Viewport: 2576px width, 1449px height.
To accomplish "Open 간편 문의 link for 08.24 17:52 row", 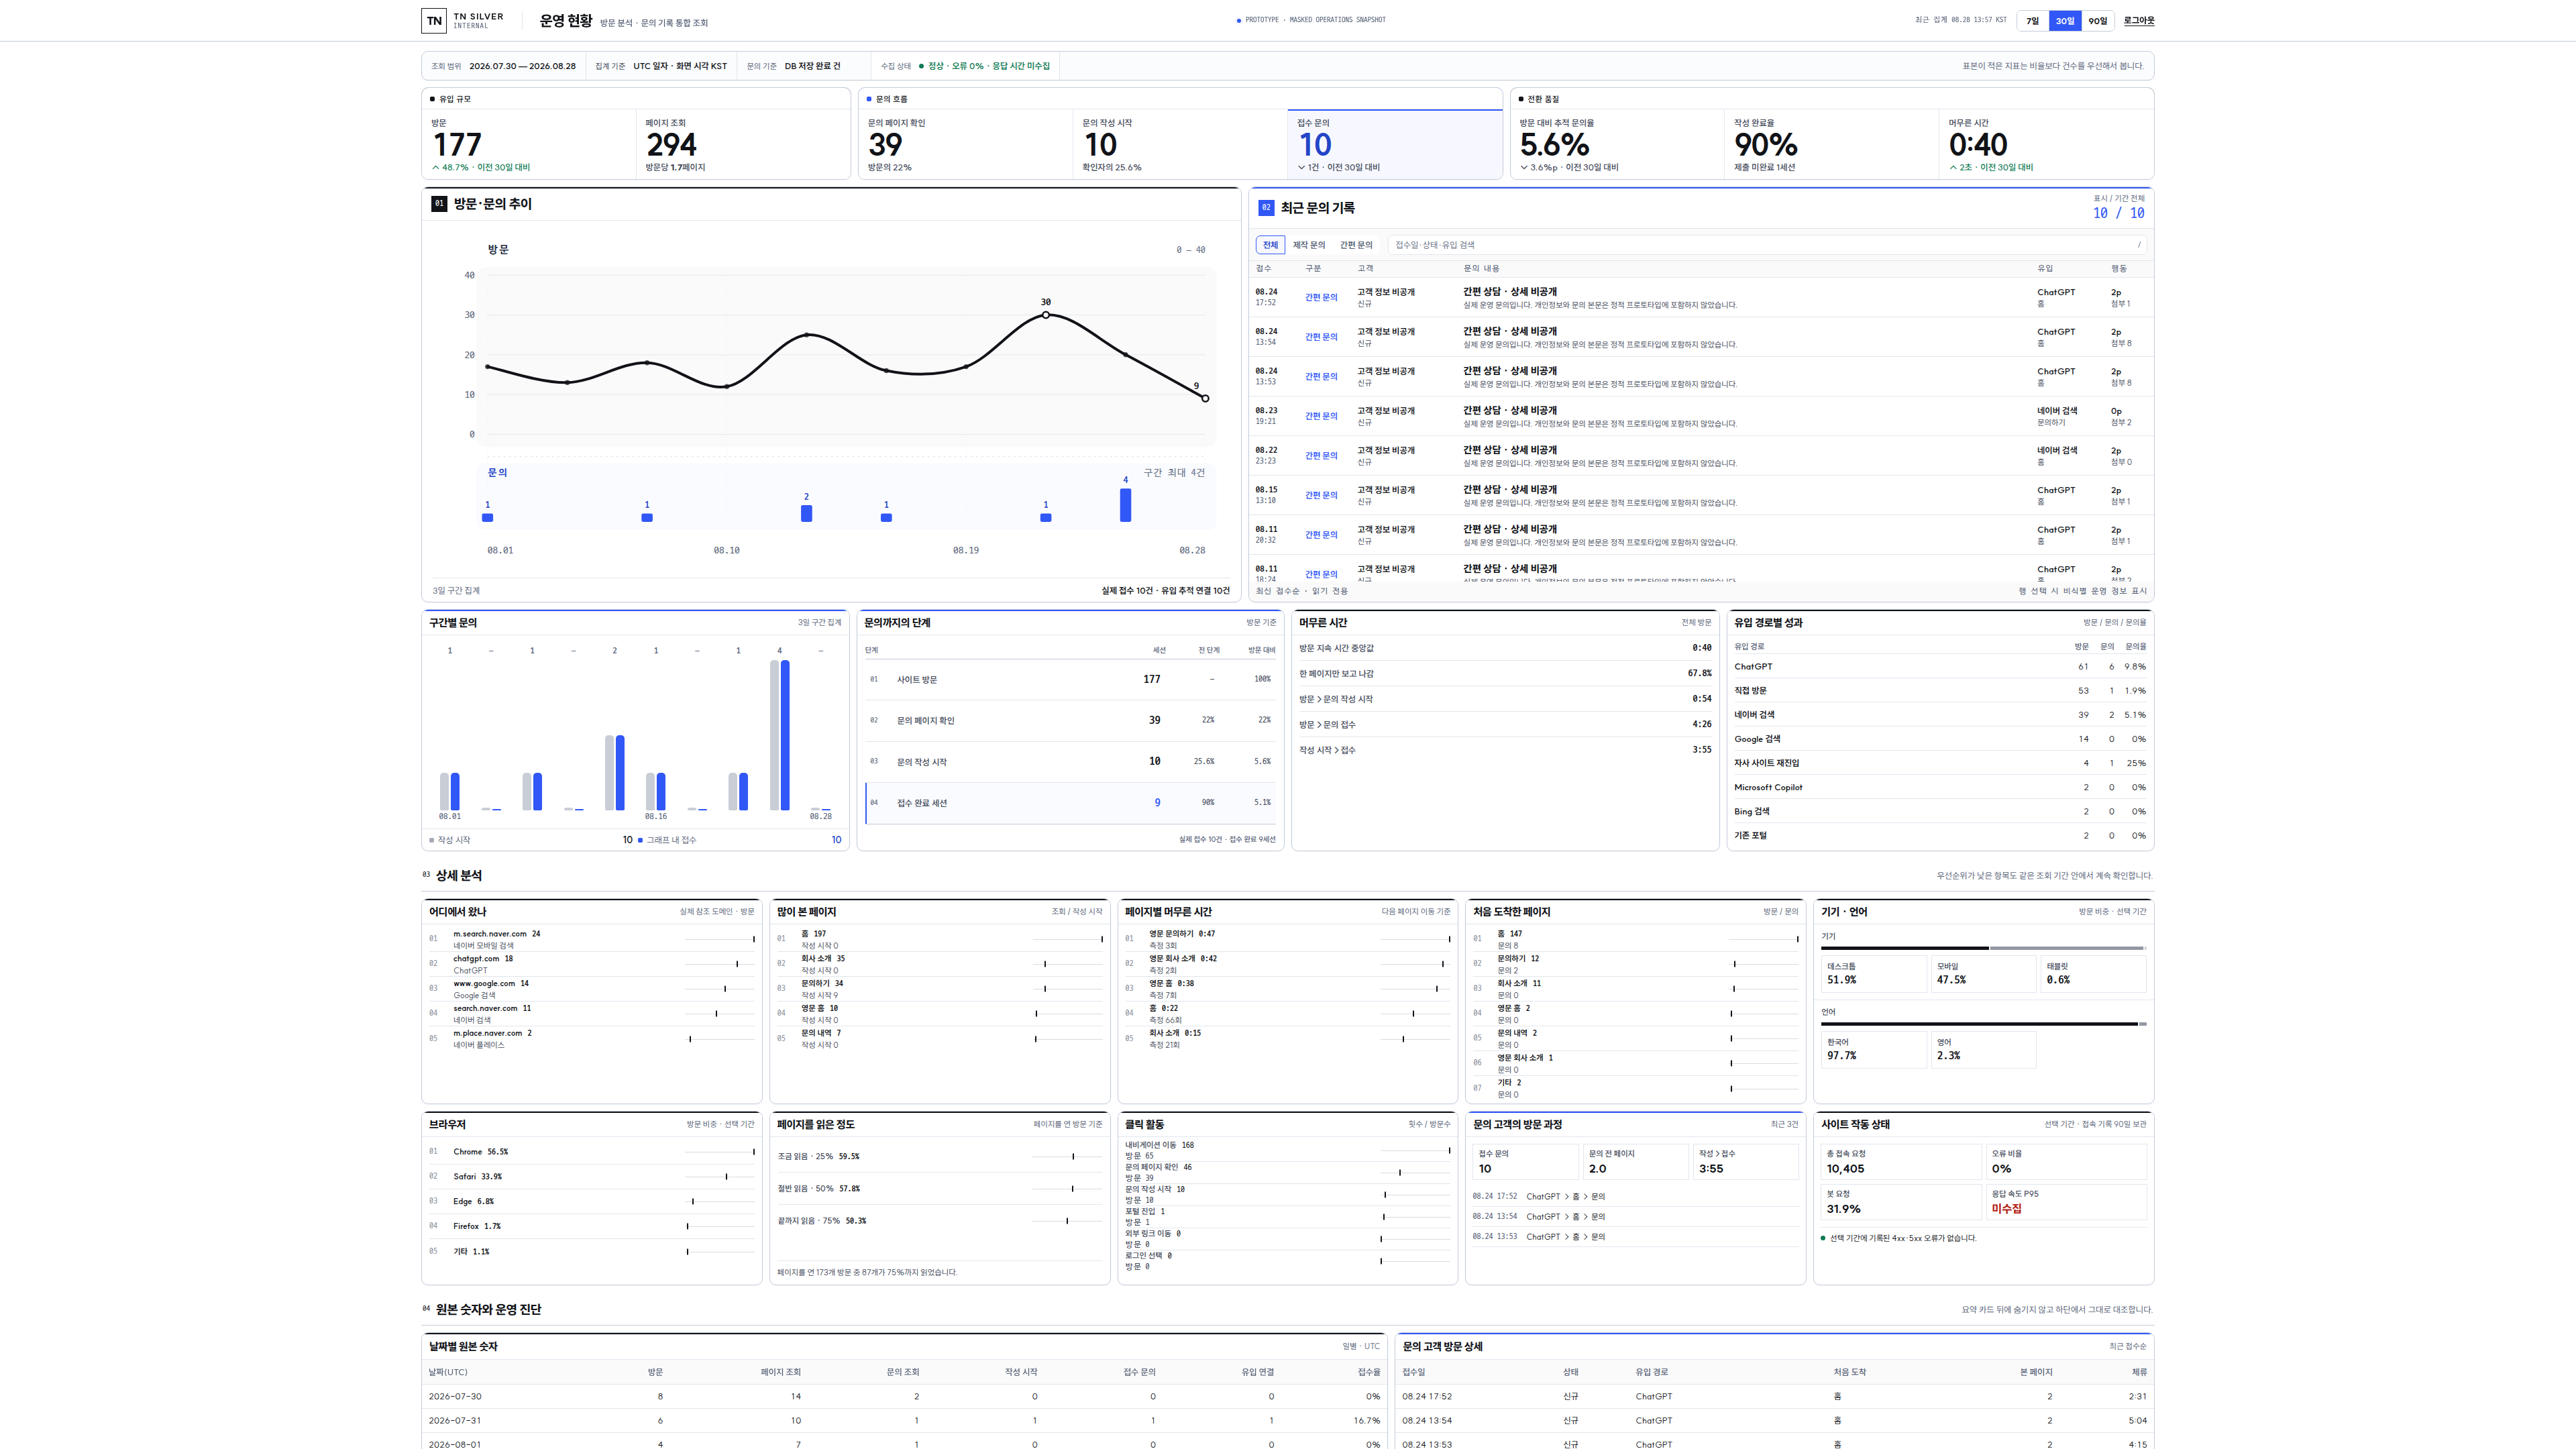I will point(1321,297).
